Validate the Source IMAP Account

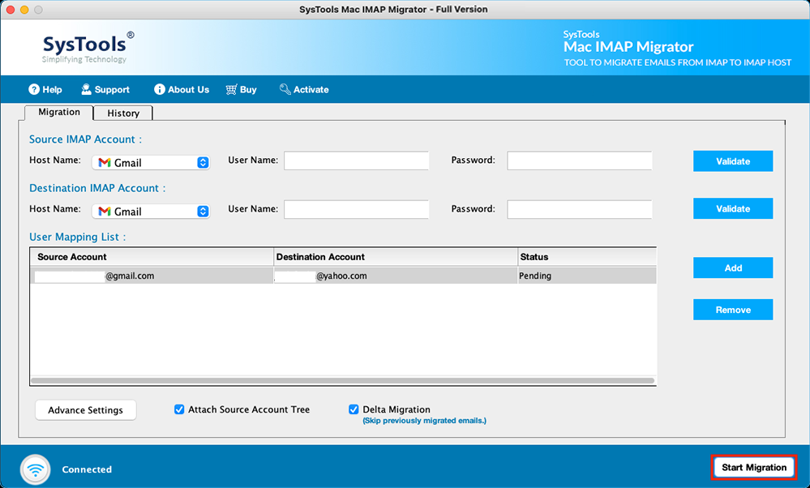733,161
